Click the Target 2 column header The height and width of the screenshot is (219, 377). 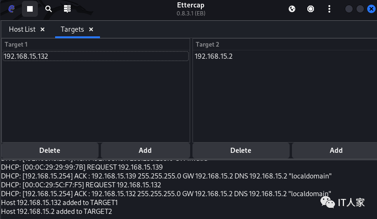207,44
